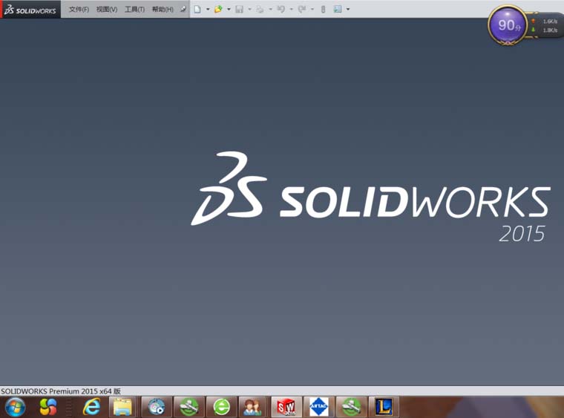Expand the Open file dropdown arrow
Image resolution: width=564 pixels, height=418 pixels.
pyautogui.click(x=229, y=10)
